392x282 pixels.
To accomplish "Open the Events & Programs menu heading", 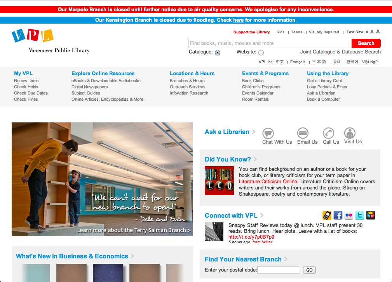I will coord(265,73).
